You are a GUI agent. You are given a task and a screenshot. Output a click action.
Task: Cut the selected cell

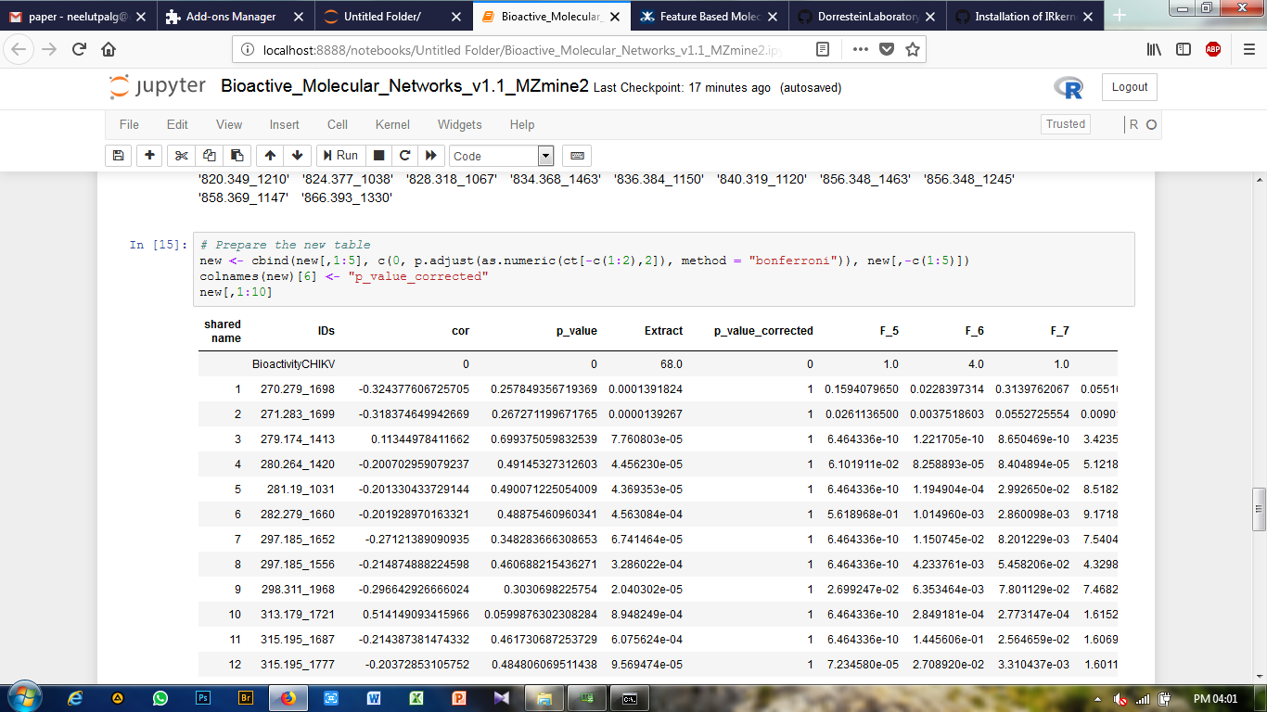pyautogui.click(x=181, y=155)
